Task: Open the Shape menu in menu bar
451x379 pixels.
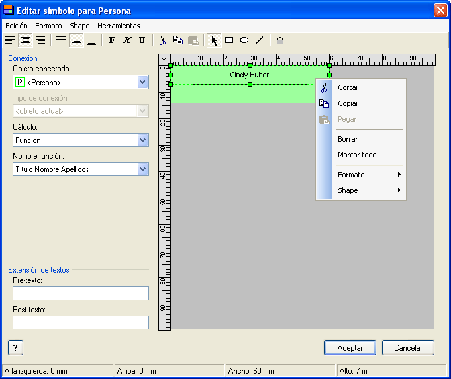Action: click(79, 26)
